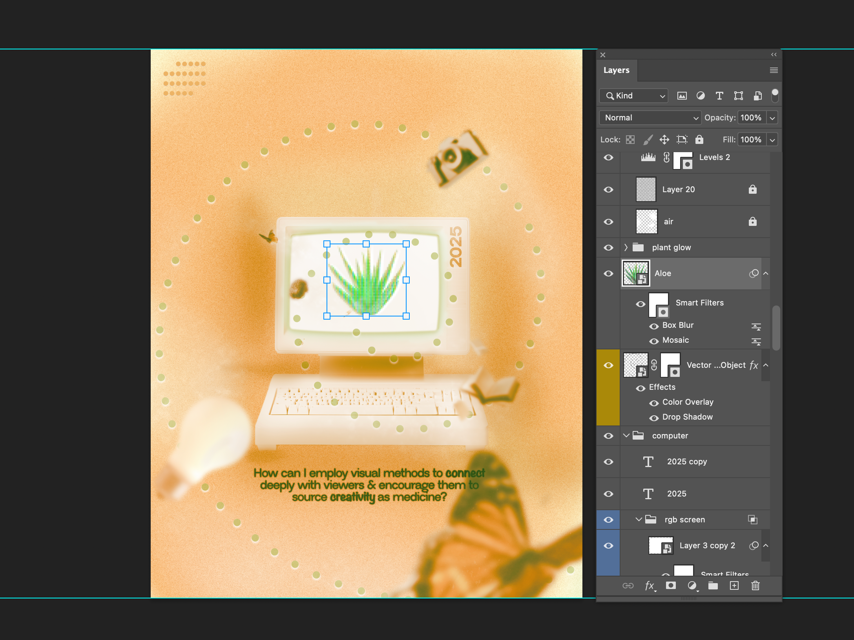This screenshot has height=640, width=854.
Task: Toggle Smart Filters visibility on Aloe
Action: [x=640, y=304]
